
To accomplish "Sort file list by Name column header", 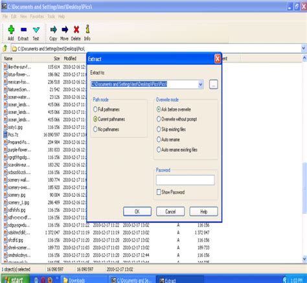I will pyautogui.click(x=17, y=58).
